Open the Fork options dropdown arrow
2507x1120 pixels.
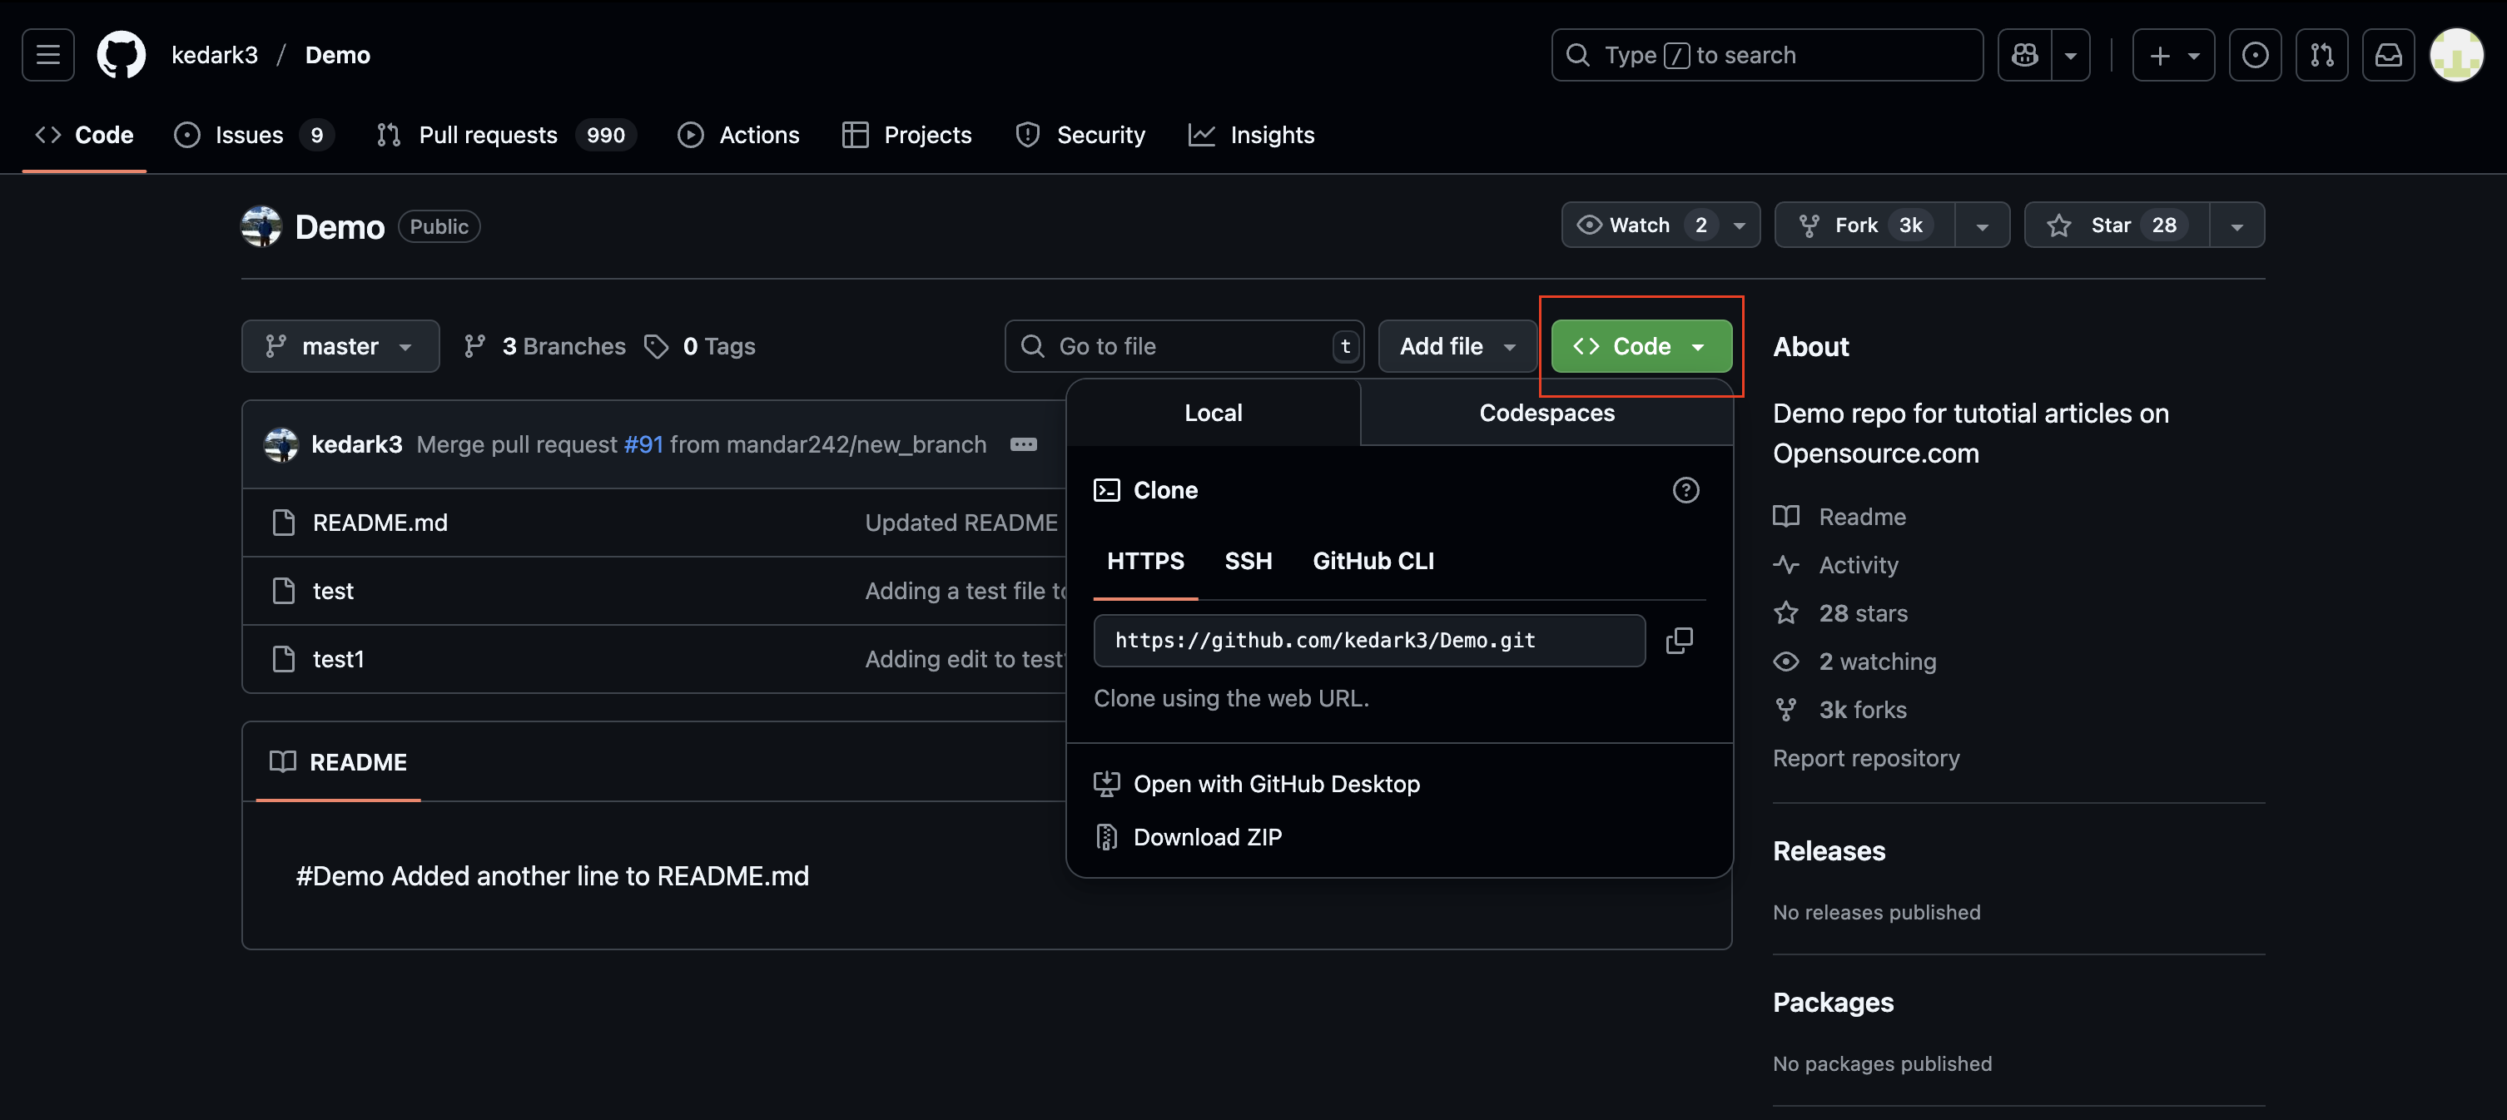1982,225
